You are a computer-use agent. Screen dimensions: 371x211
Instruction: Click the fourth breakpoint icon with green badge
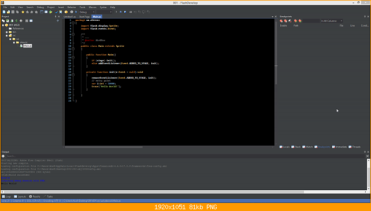[295, 21]
